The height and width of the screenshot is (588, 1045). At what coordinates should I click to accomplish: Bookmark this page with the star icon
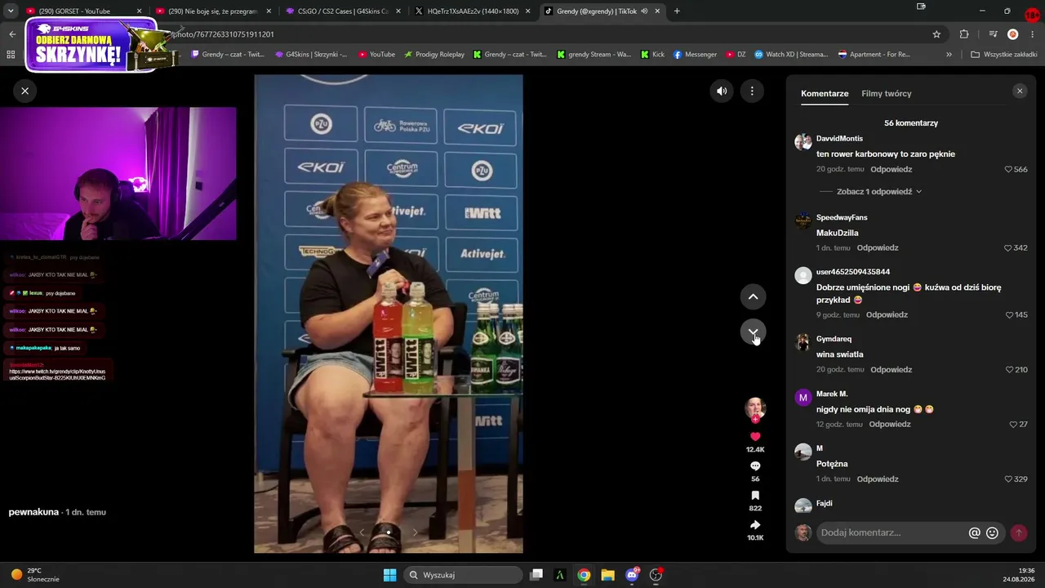[x=936, y=34]
